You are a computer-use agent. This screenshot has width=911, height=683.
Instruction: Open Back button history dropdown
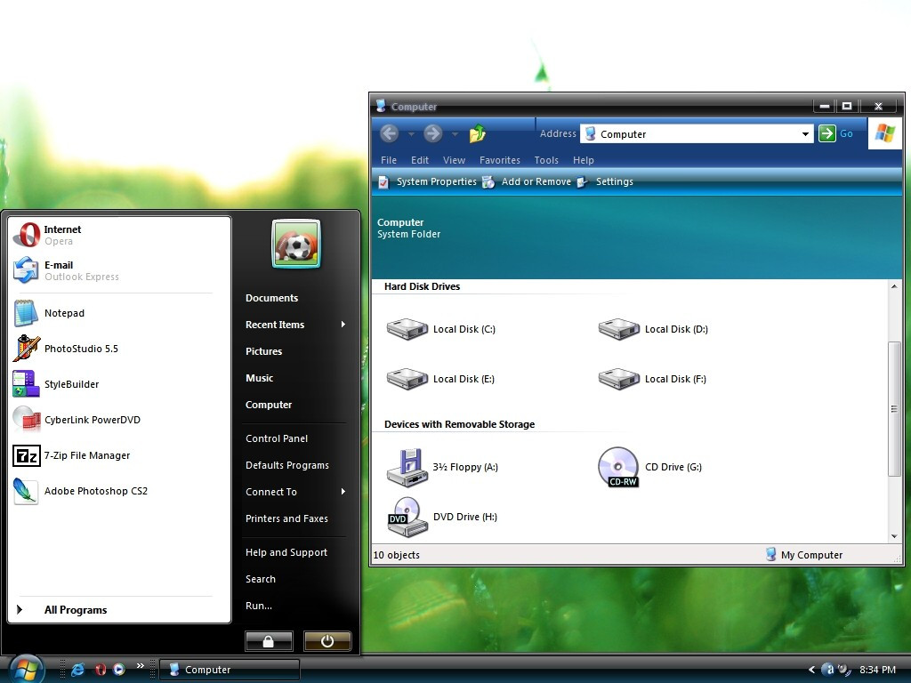[x=411, y=134]
